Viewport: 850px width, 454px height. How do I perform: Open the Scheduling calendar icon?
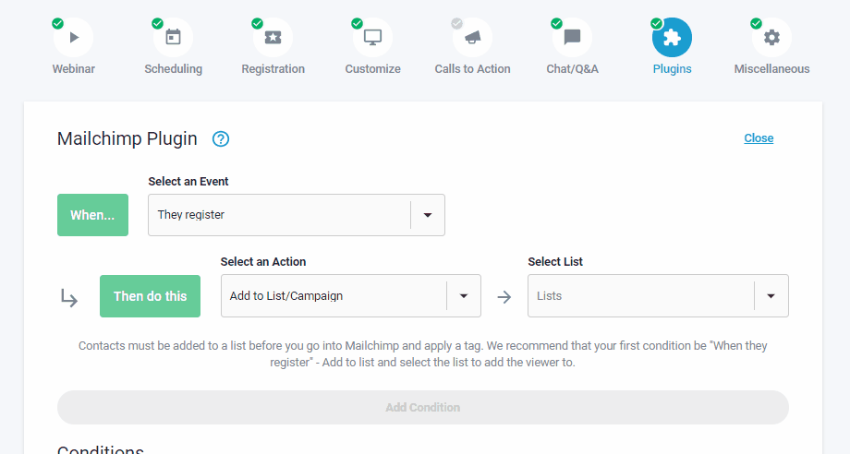pyautogui.click(x=173, y=37)
